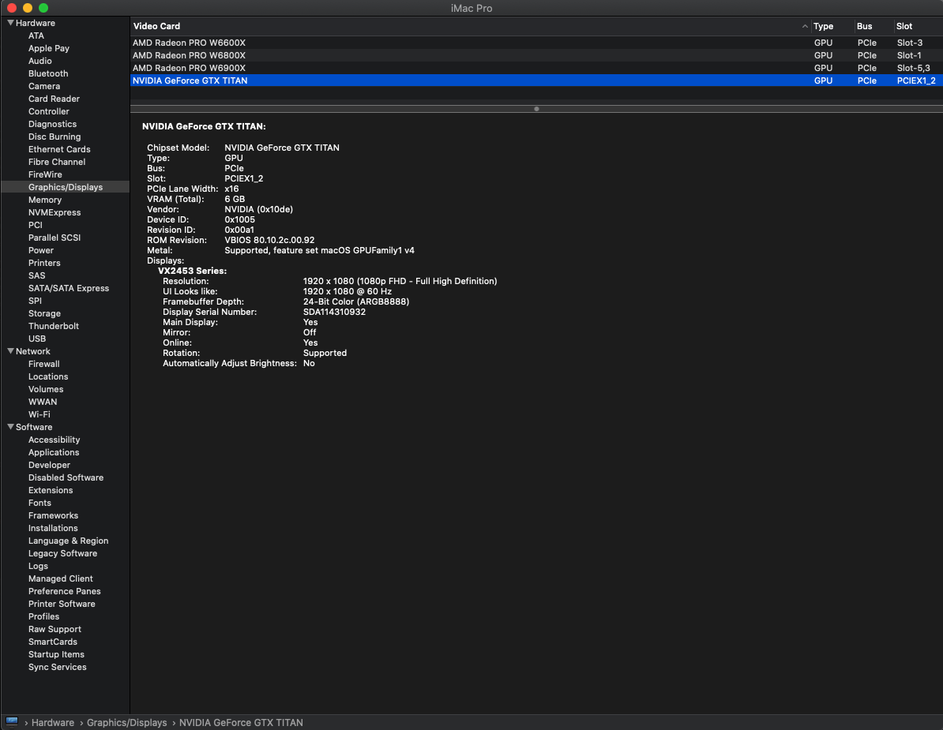The width and height of the screenshot is (943, 730).
Task: Select Sync Services in sidebar
Action: [57, 666]
